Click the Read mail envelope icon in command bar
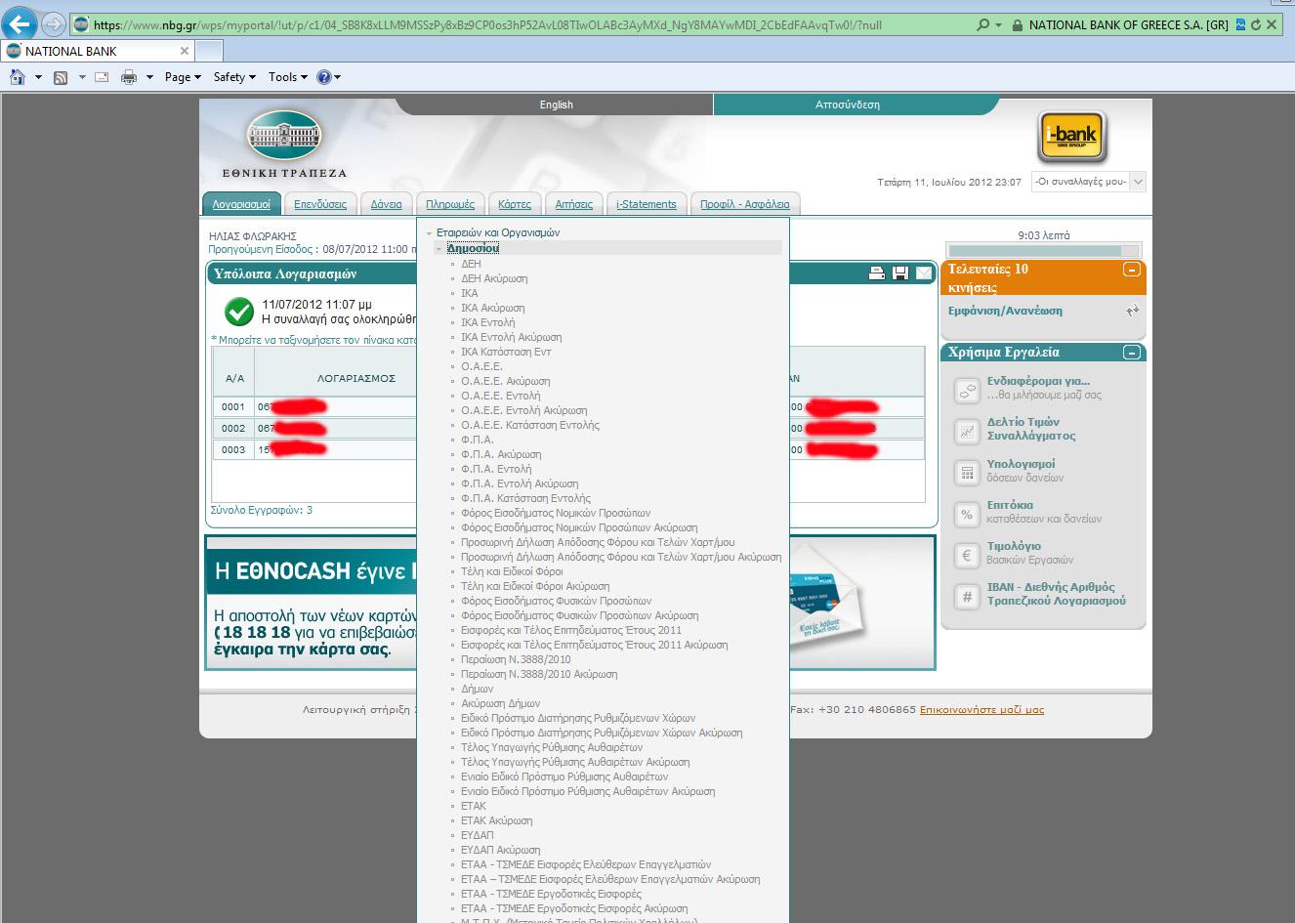 coord(102,77)
